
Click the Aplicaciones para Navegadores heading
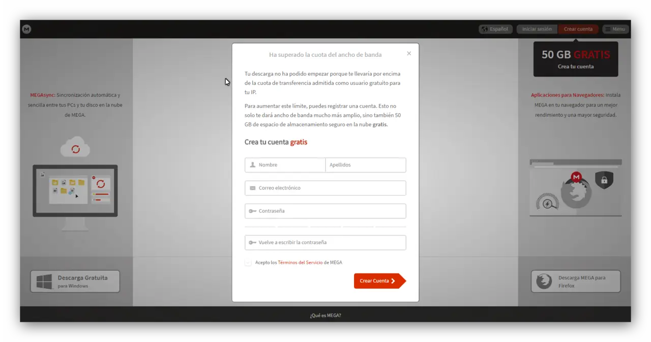point(568,95)
